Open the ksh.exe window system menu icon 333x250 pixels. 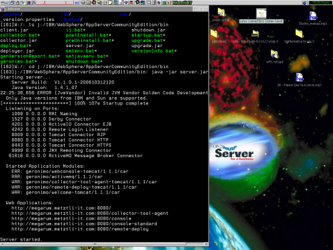pos(3,9)
